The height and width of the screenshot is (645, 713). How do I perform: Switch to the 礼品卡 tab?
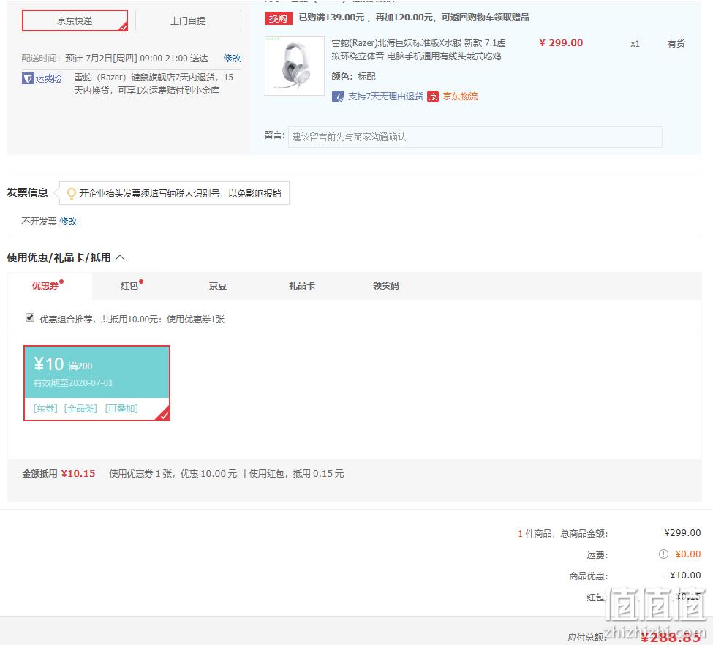tap(302, 286)
